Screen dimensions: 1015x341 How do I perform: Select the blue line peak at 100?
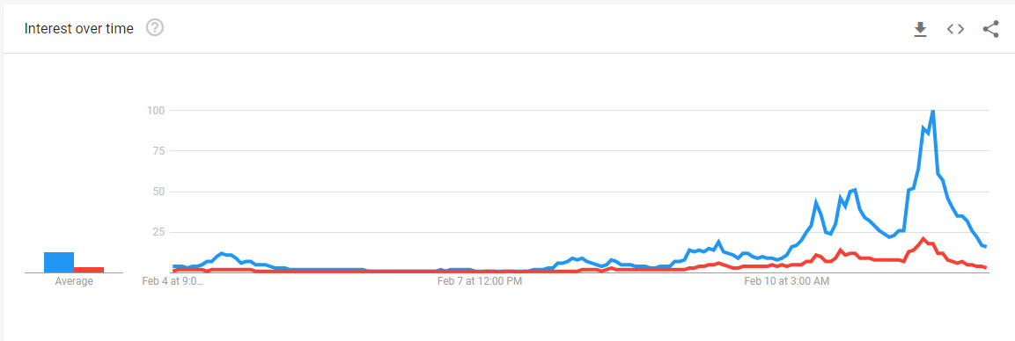pos(932,111)
